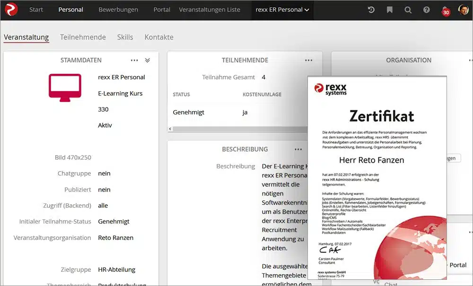Open the Stammdaten three-dot options menu
Screen dimensions: 473x286
[134, 61]
